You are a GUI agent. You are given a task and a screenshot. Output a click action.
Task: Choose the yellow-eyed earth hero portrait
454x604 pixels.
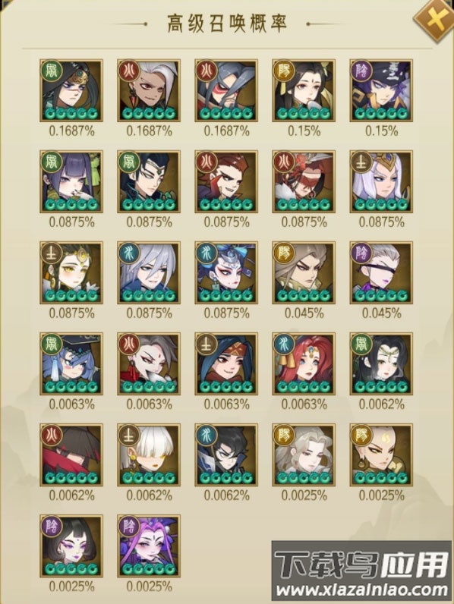coord(71,272)
